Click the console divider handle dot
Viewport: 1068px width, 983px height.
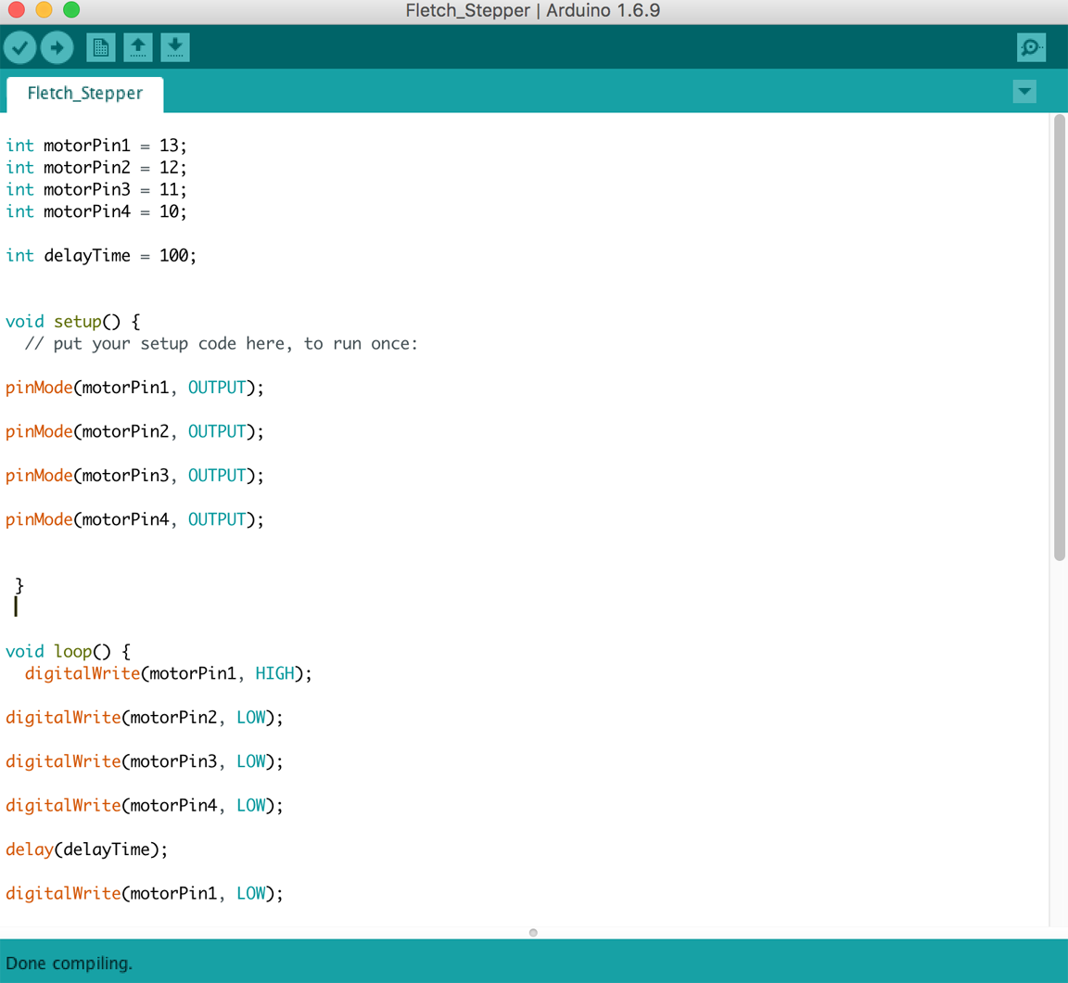[x=533, y=933]
